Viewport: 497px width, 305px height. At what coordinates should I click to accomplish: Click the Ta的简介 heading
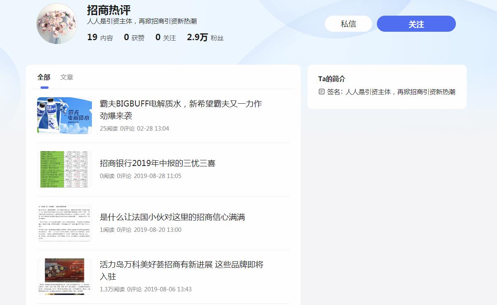[332, 79]
